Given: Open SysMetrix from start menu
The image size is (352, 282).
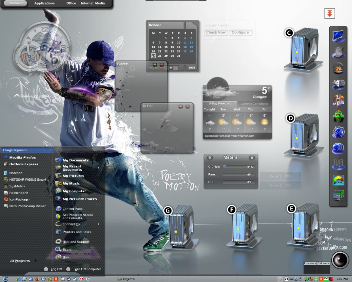Looking at the screenshot, I should 17,186.
